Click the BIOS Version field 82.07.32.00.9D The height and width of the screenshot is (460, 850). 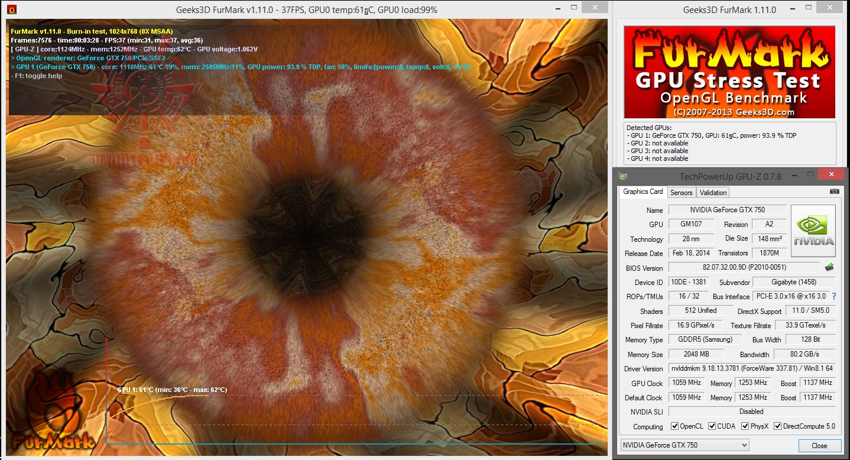coord(744,267)
